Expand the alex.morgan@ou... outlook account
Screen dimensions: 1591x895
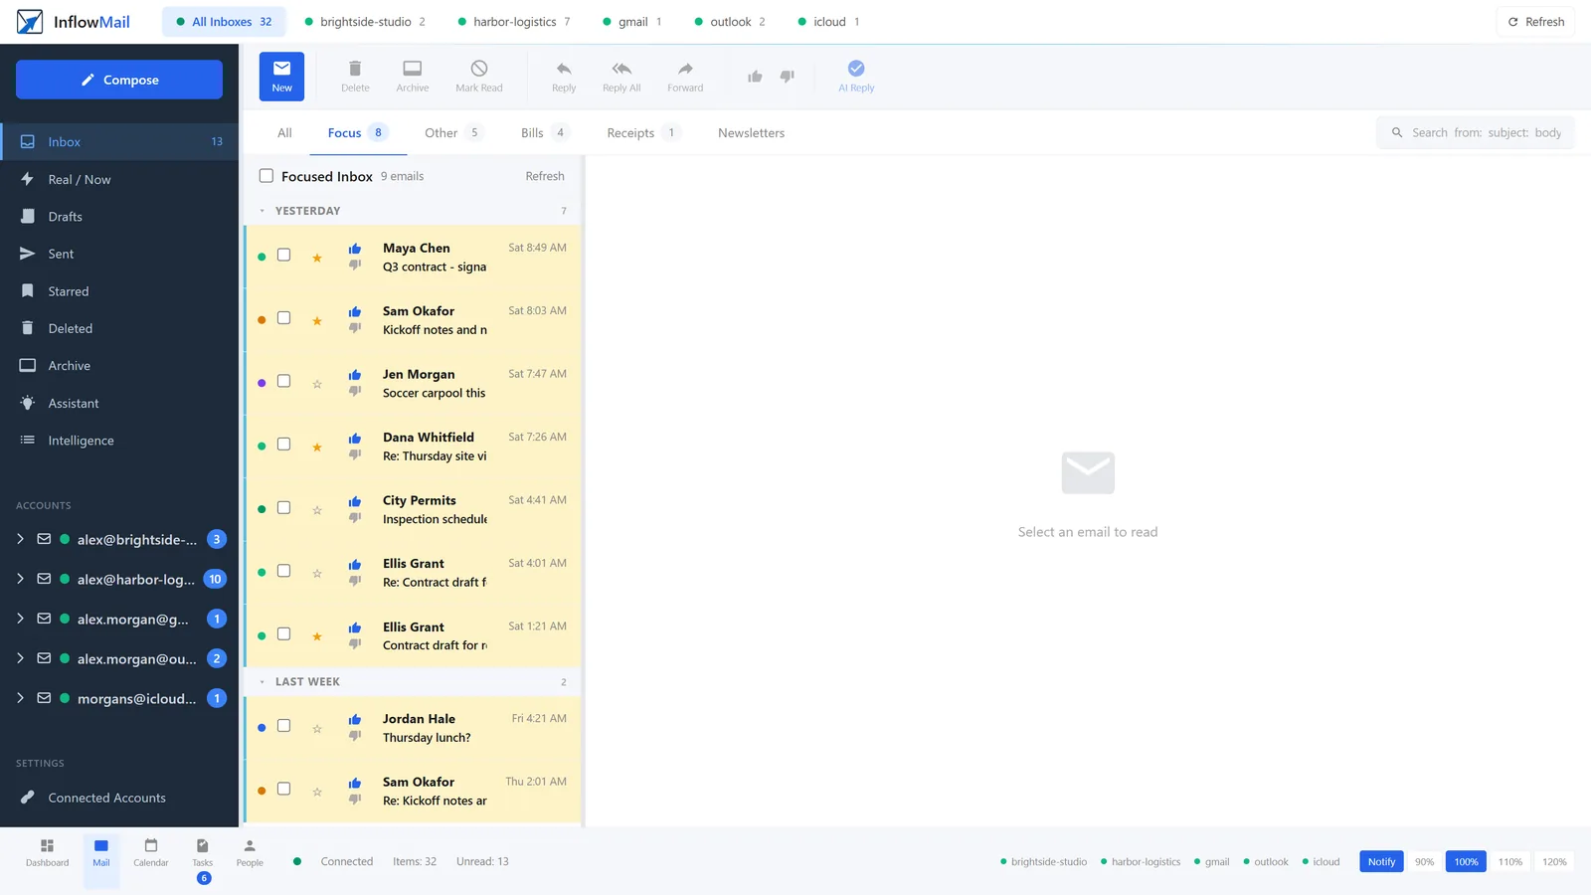(x=20, y=658)
